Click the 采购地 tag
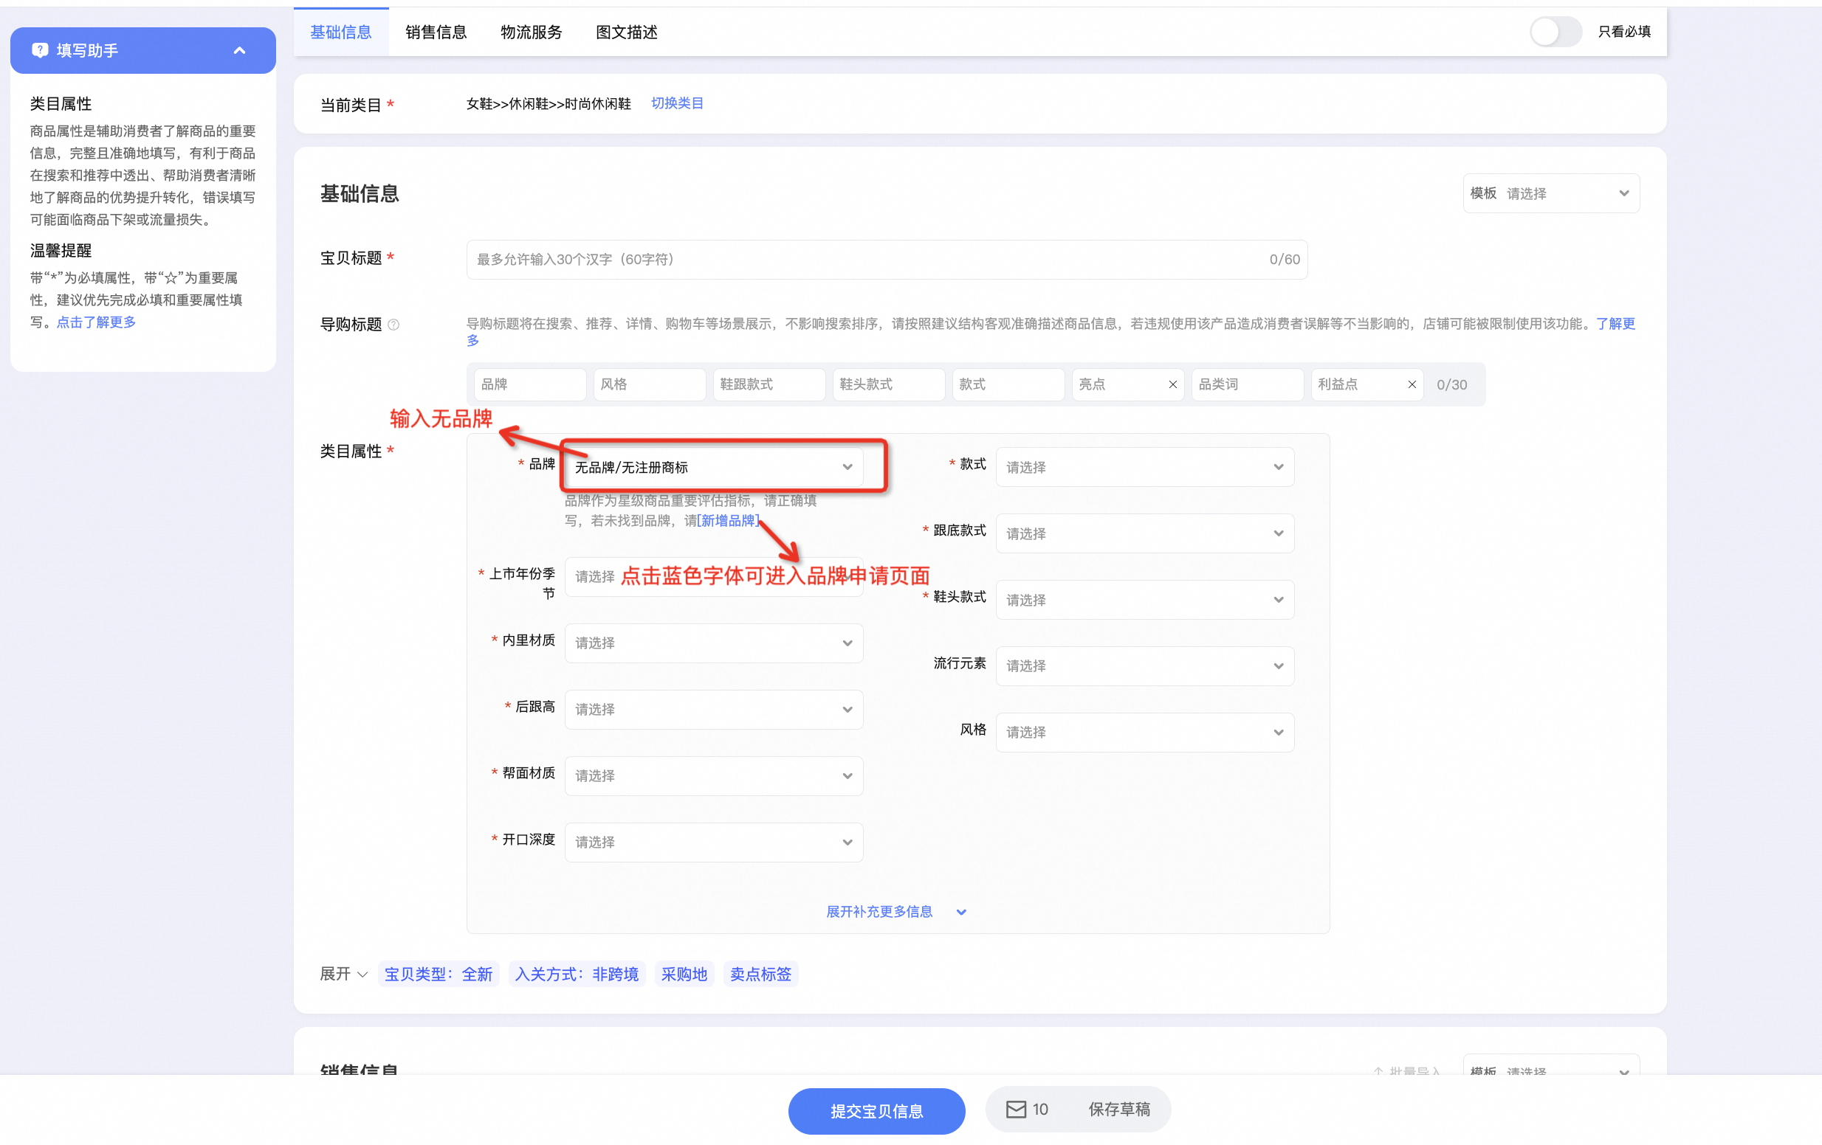 pyautogui.click(x=684, y=974)
